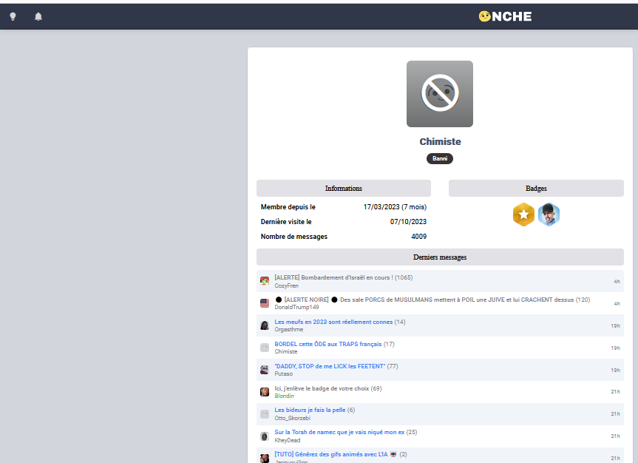Select the hexagonal portrait badge
Image resolution: width=638 pixels, height=463 pixels.
click(548, 214)
